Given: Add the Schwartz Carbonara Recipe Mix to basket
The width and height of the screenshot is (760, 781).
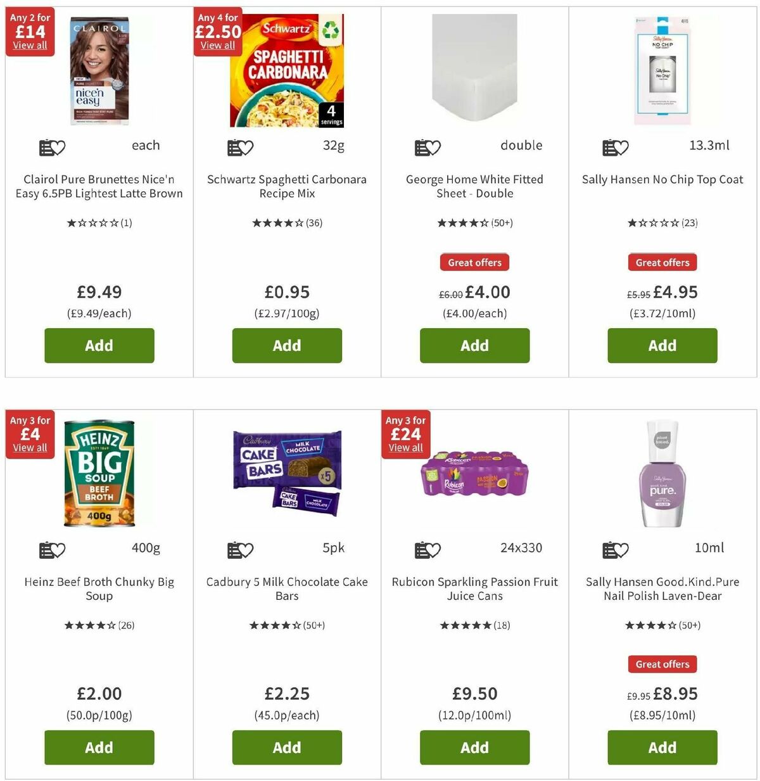Looking at the screenshot, I should click(286, 346).
